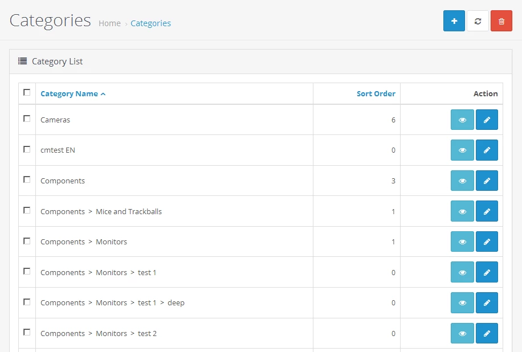522x352 pixels.
Task: Click the ascending sort caret beside Category Name
Action: point(103,94)
